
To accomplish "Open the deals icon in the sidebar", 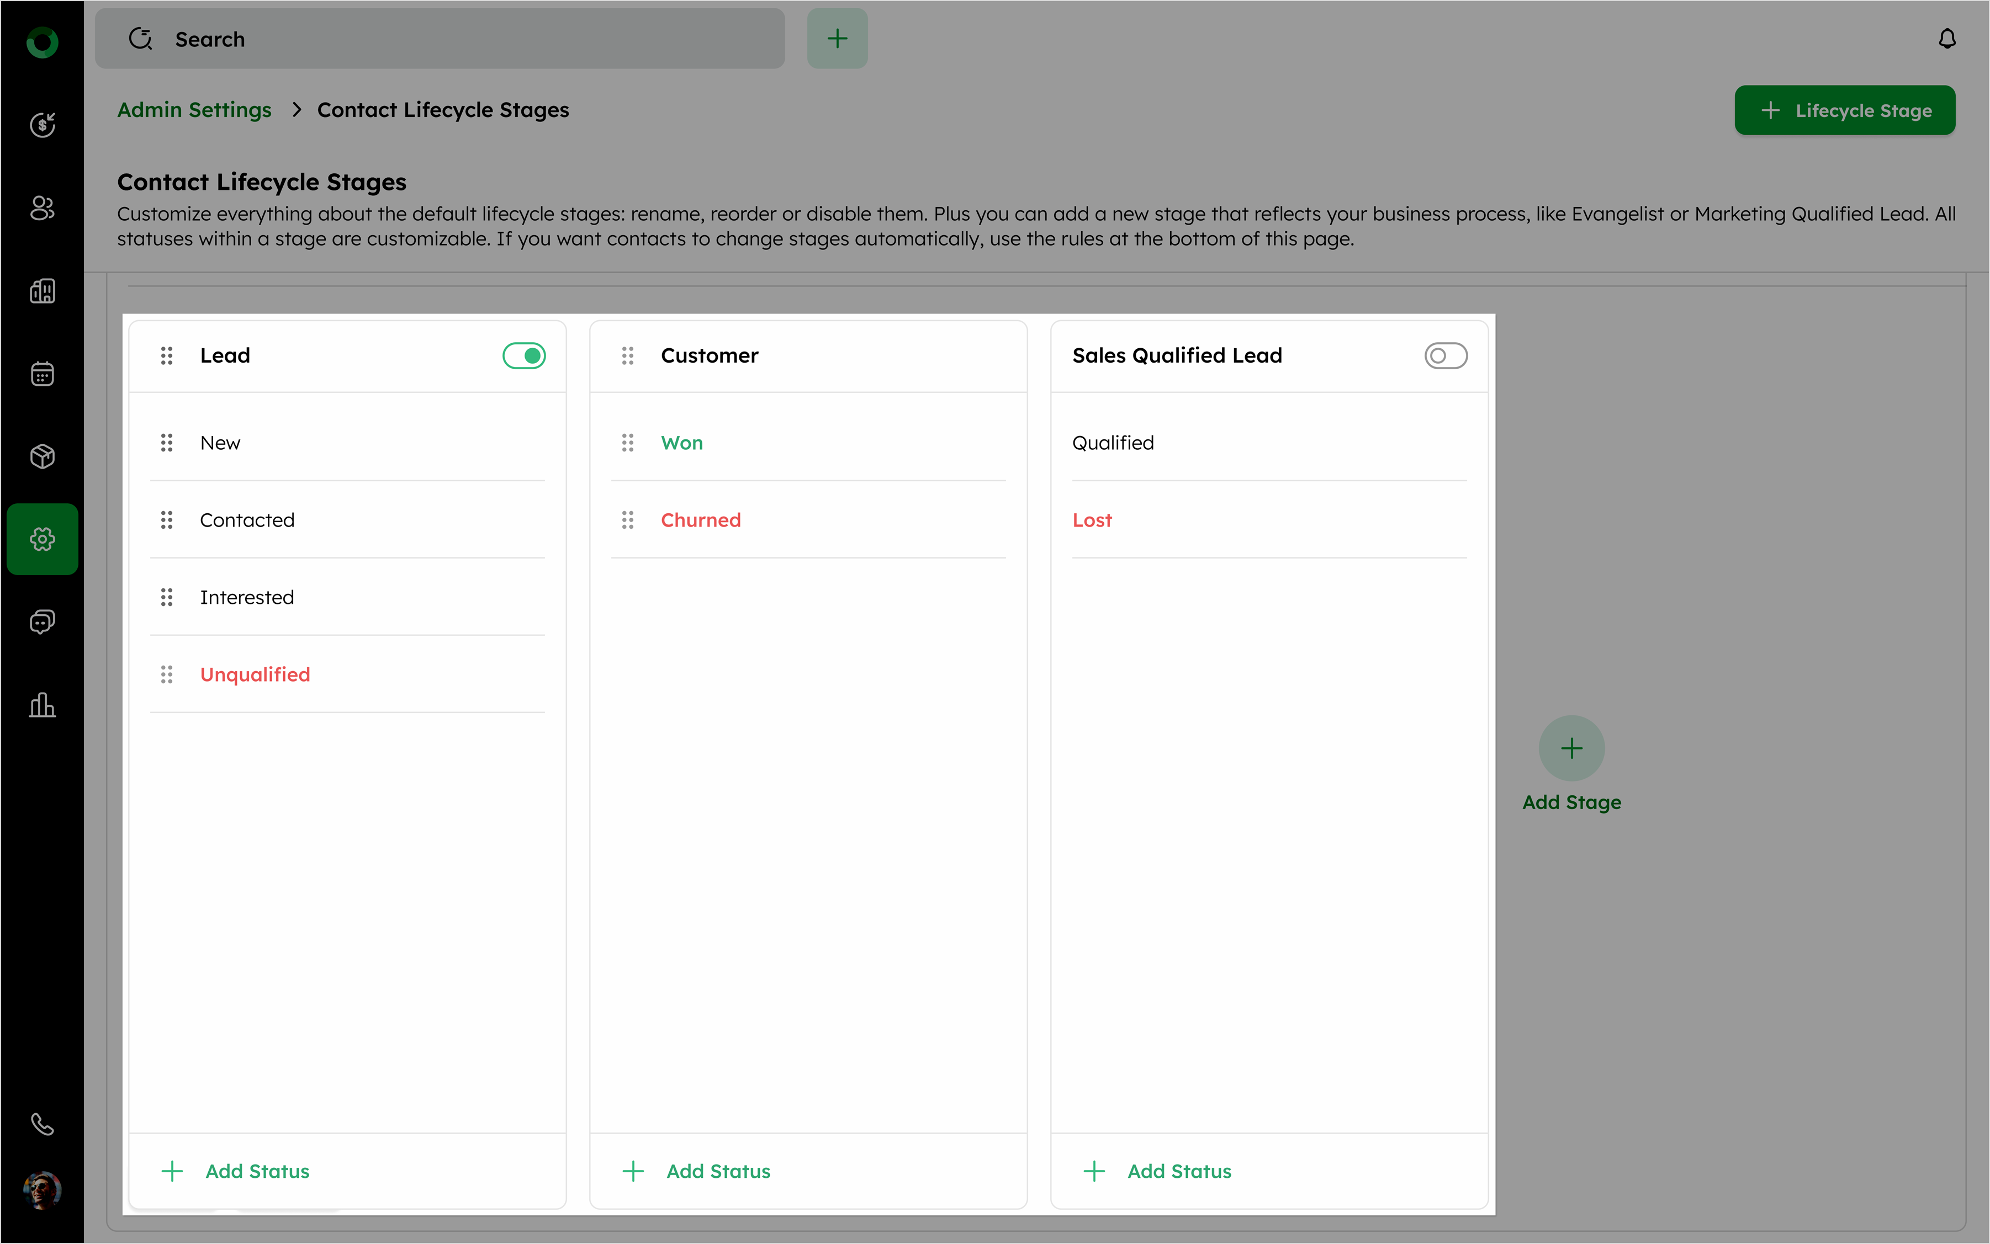I will coord(42,125).
